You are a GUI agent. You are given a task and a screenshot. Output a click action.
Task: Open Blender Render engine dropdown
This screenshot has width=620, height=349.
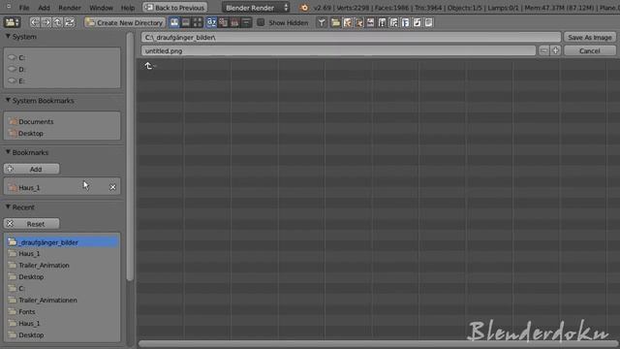256,8
